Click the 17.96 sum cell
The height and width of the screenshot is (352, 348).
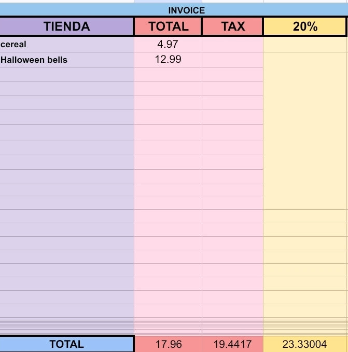tap(169, 344)
